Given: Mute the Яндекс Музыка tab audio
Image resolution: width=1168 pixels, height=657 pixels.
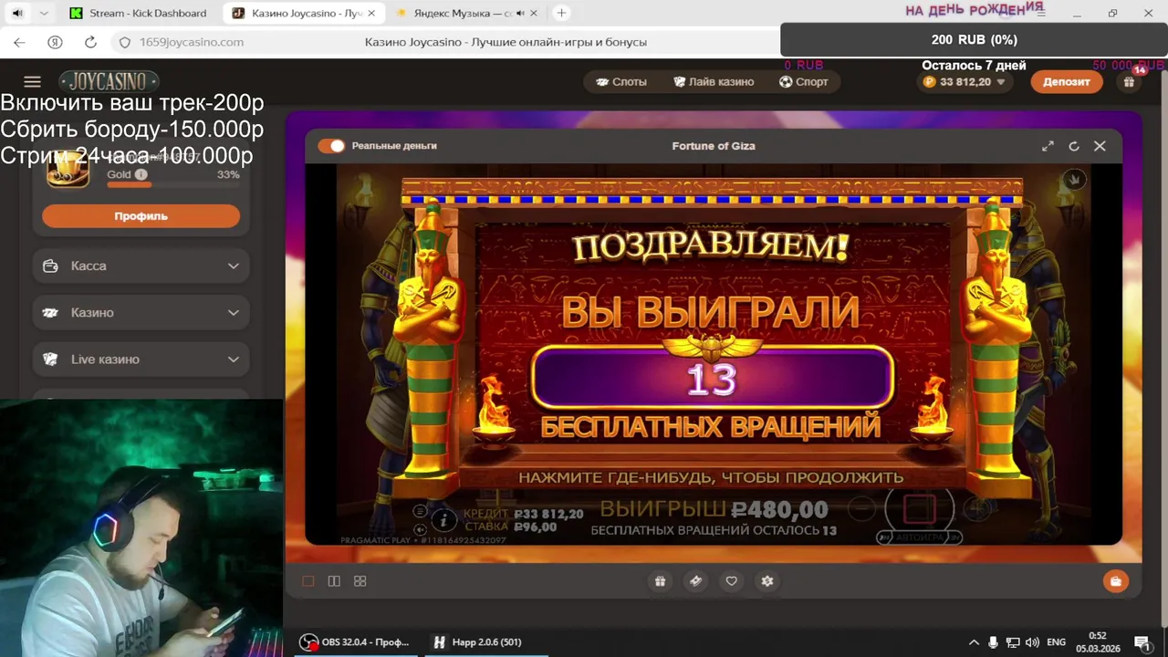Looking at the screenshot, I should (x=522, y=14).
